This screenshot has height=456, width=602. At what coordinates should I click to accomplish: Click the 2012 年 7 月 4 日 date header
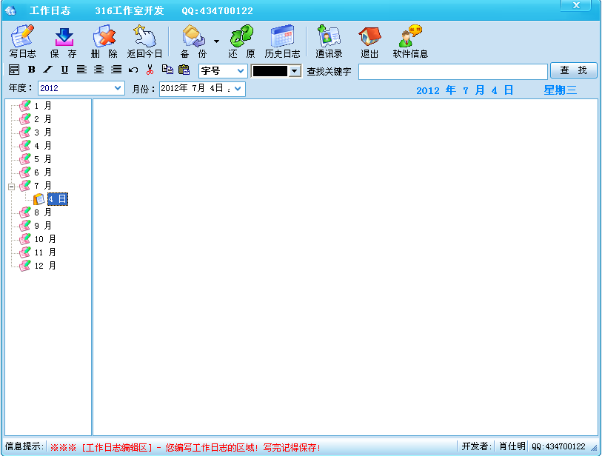tap(464, 90)
